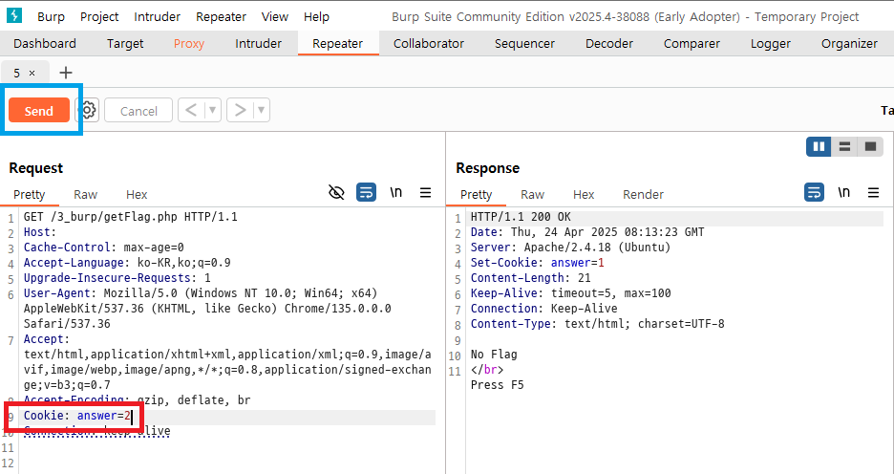This screenshot has width=894, height=474.
Task: Click the Press F5 response text
Action: 498,385
